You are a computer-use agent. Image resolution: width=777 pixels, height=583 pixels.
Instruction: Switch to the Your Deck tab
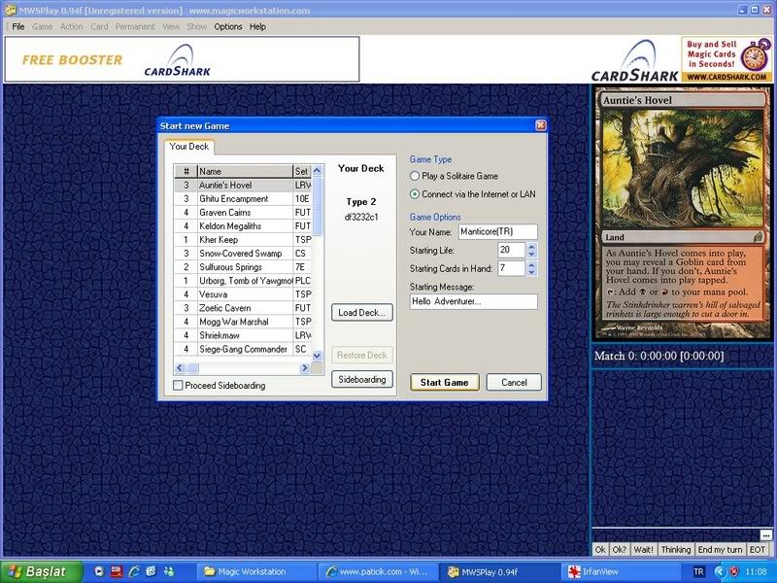click(188, 147)
